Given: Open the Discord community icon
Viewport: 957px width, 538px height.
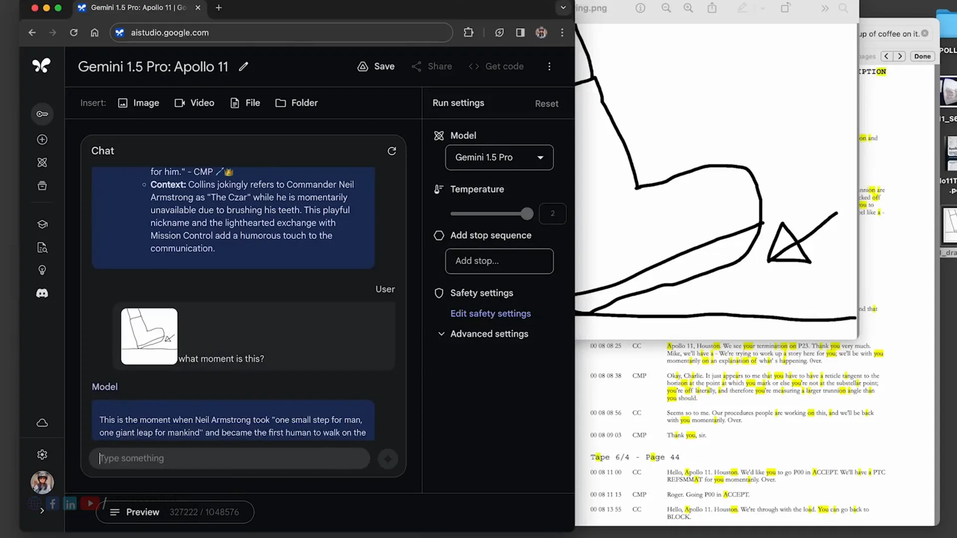Looking at the screenshot, I should coord(42,293).
